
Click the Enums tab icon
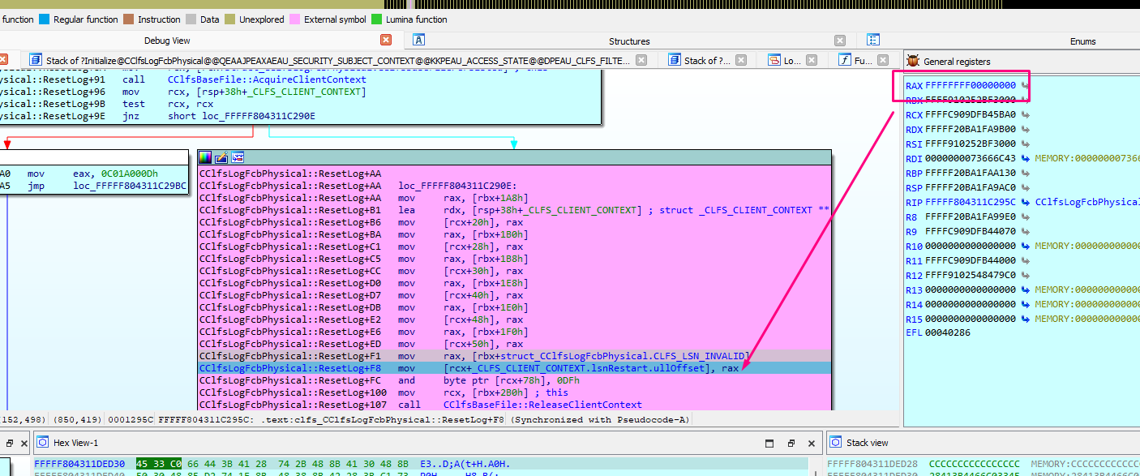pyautogui.click(x=873, y=40)
